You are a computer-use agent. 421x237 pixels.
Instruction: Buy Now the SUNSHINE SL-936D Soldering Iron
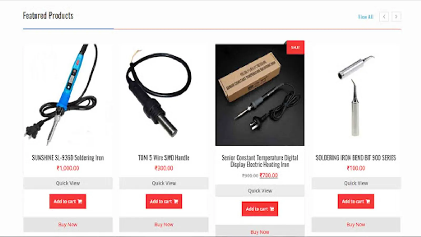68,225
